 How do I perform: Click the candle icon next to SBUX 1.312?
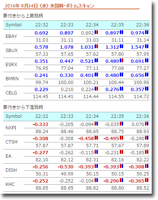(x=122, y=46)
